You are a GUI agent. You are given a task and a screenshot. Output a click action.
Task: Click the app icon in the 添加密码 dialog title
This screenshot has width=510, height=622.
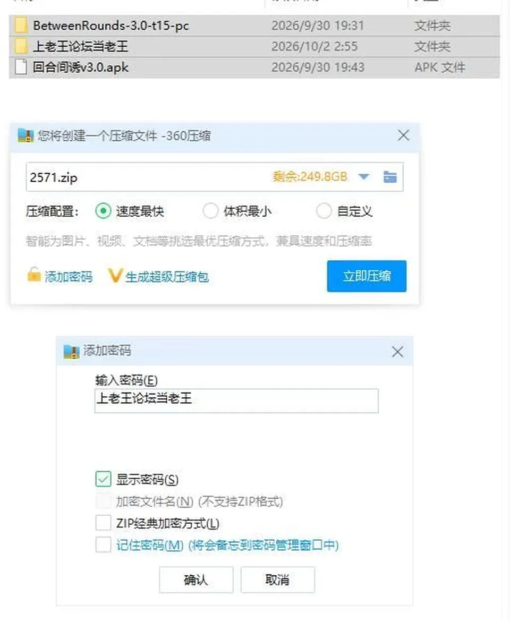pyautogui.click(x=71, y=352)
